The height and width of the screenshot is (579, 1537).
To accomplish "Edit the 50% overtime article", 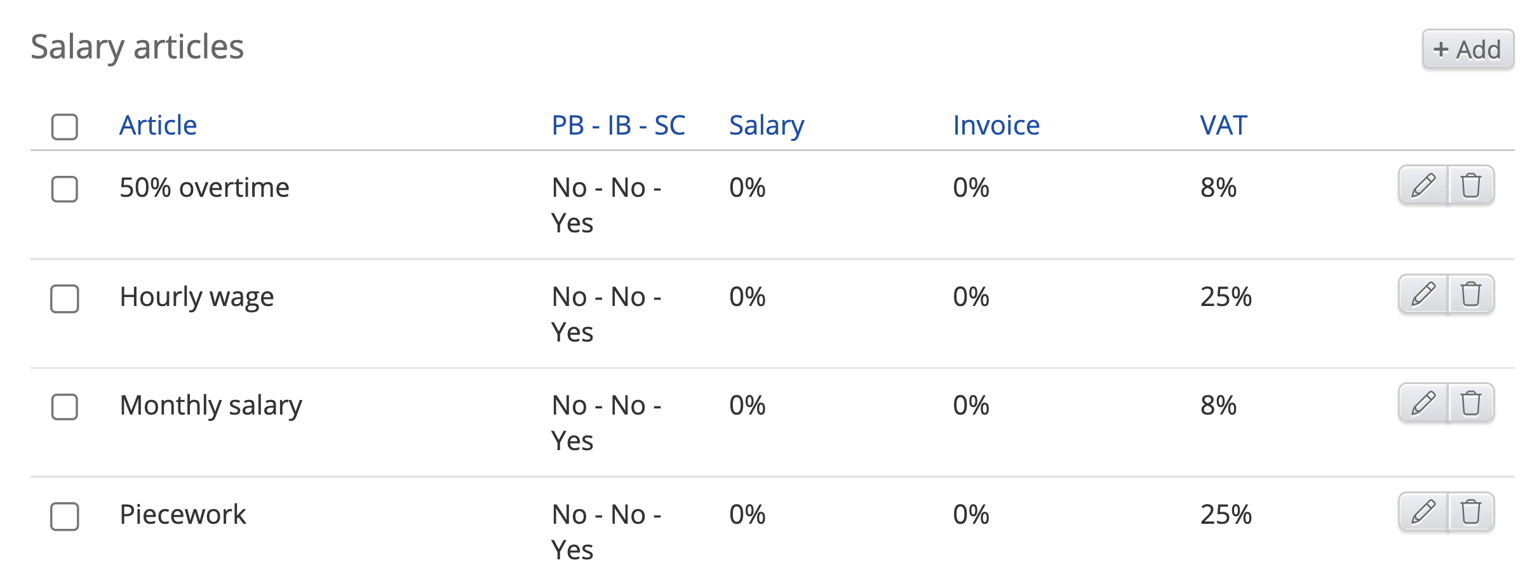I will [1423, 186].
